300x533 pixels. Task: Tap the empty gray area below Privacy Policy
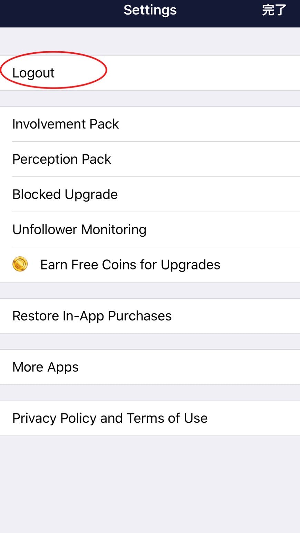coord(150,482)
